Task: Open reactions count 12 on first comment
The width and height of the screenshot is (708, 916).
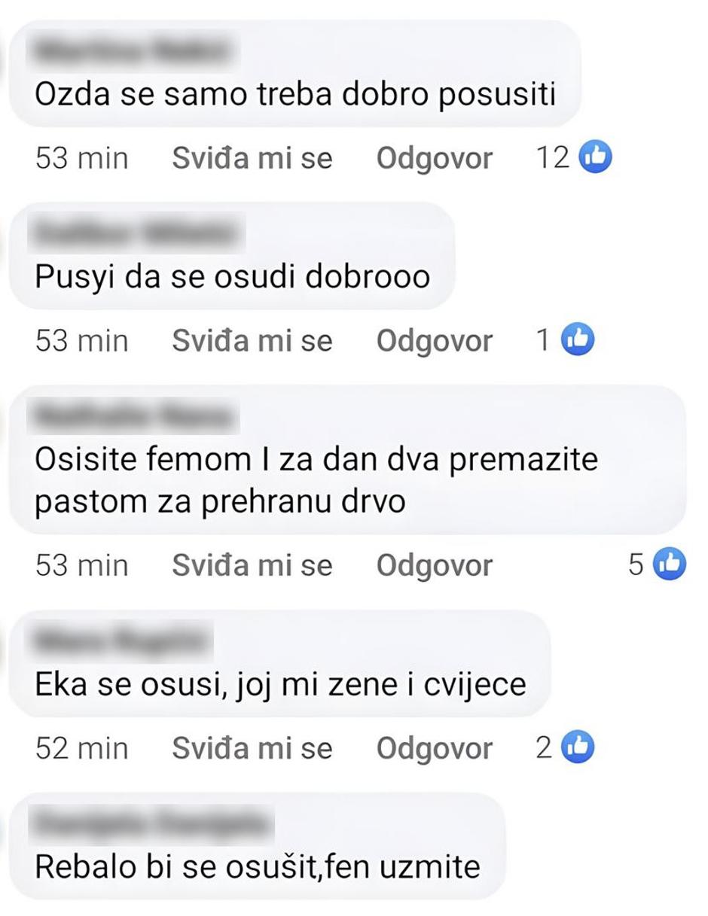Action: [x=552, y=158]
